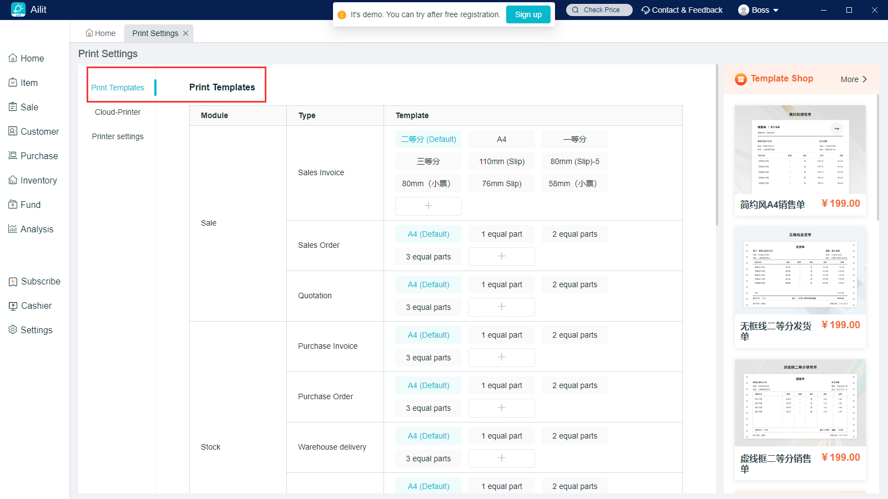The height and width of the screenshot is (499, 888).
Task: Open the 简约风A4销售单 template thumbnail
Action: [x=800, y=150]
